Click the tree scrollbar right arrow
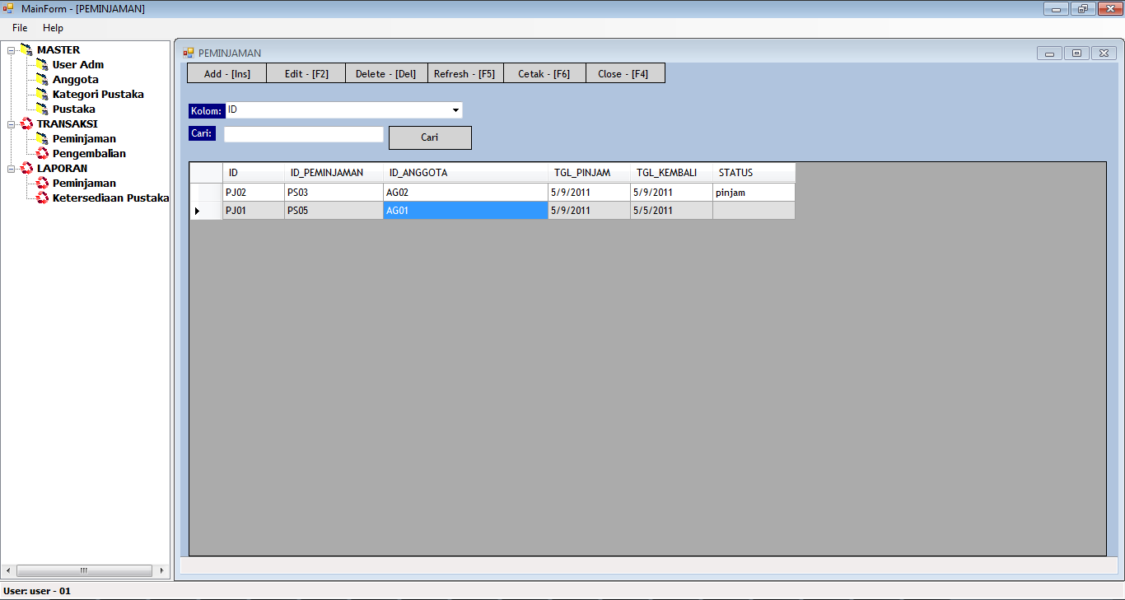Screen dimensions: 1125x600 tap(162, 570)
